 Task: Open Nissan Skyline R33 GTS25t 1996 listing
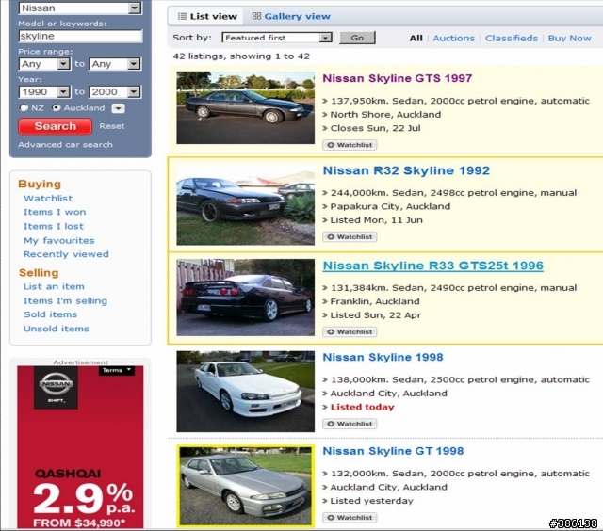[x=433, y=265]
